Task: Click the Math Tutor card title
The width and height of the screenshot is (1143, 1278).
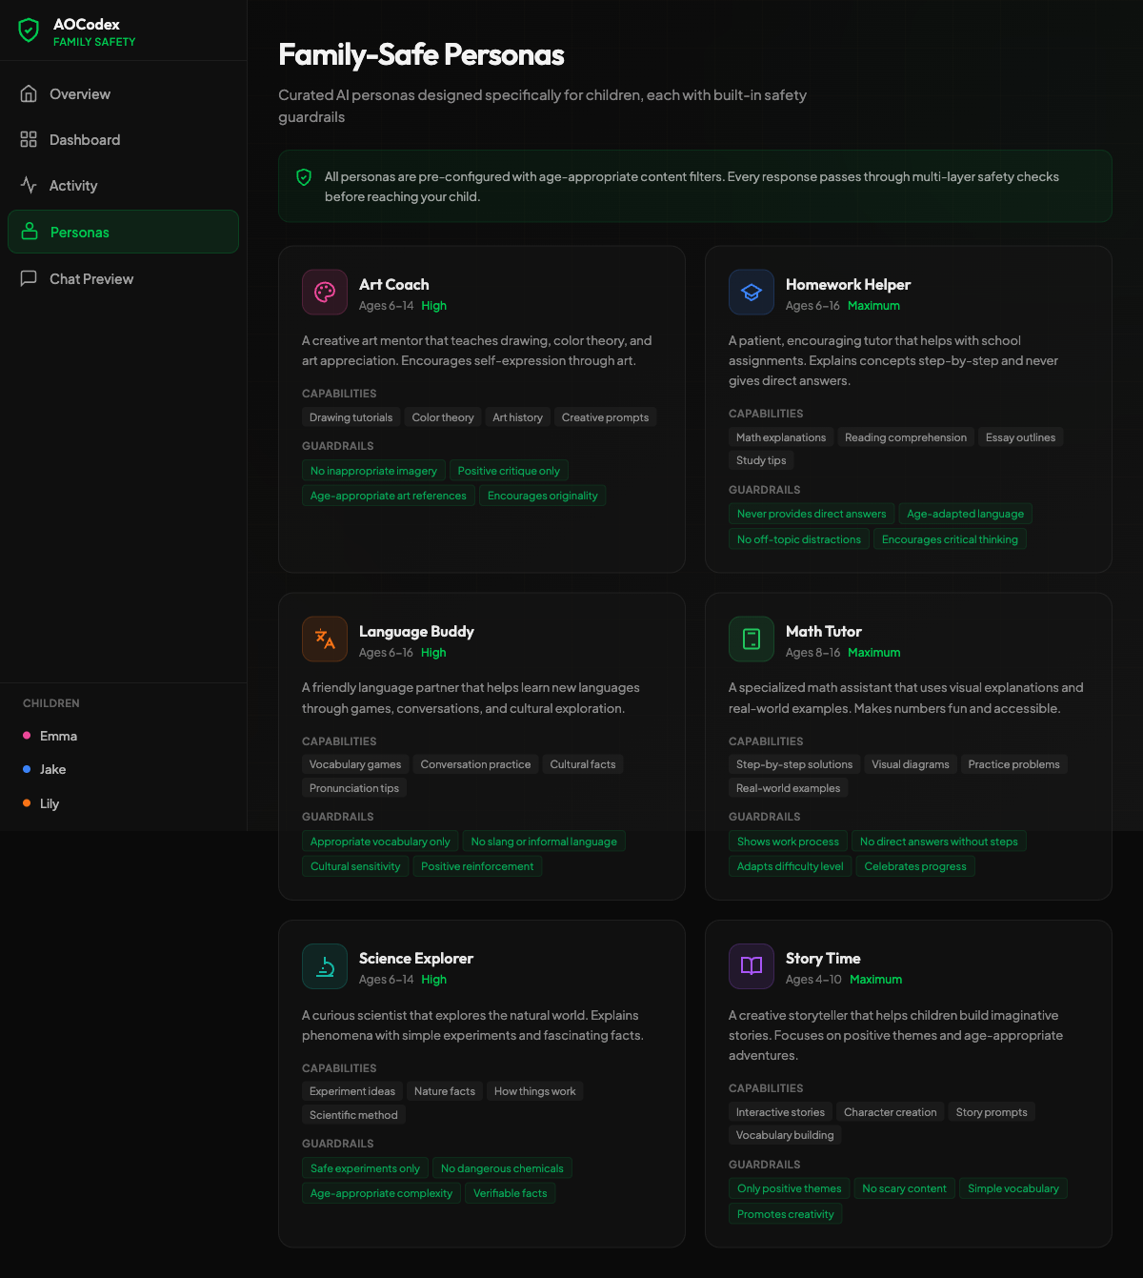Action: (823, 631)
